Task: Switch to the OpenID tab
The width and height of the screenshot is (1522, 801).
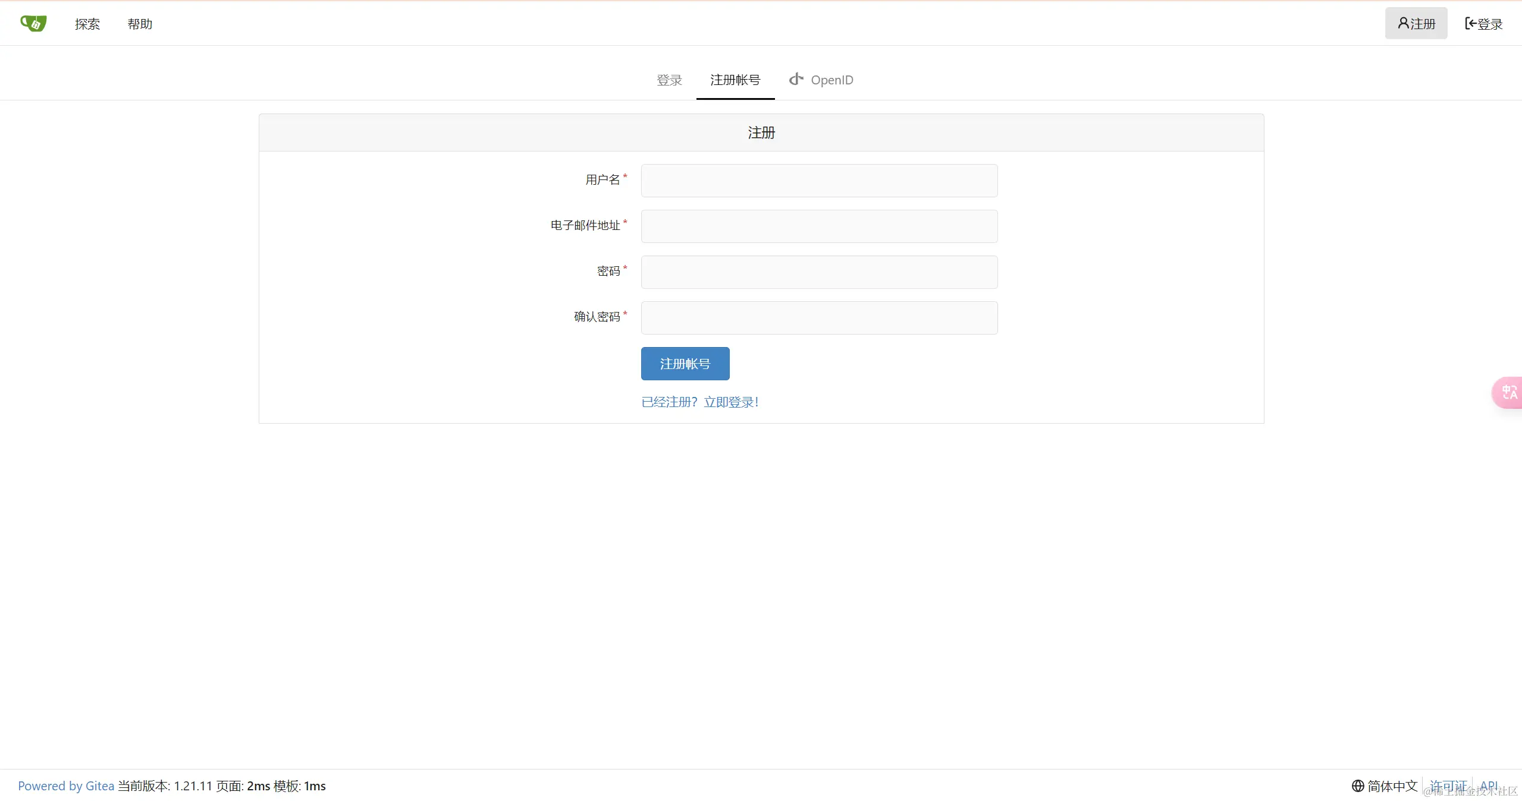Action: pos(831,80)
